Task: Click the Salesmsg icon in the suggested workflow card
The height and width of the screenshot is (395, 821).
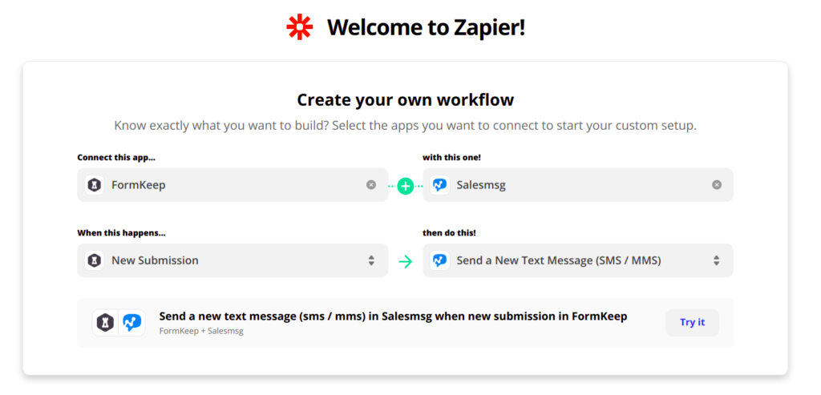Action: (132, 323)
